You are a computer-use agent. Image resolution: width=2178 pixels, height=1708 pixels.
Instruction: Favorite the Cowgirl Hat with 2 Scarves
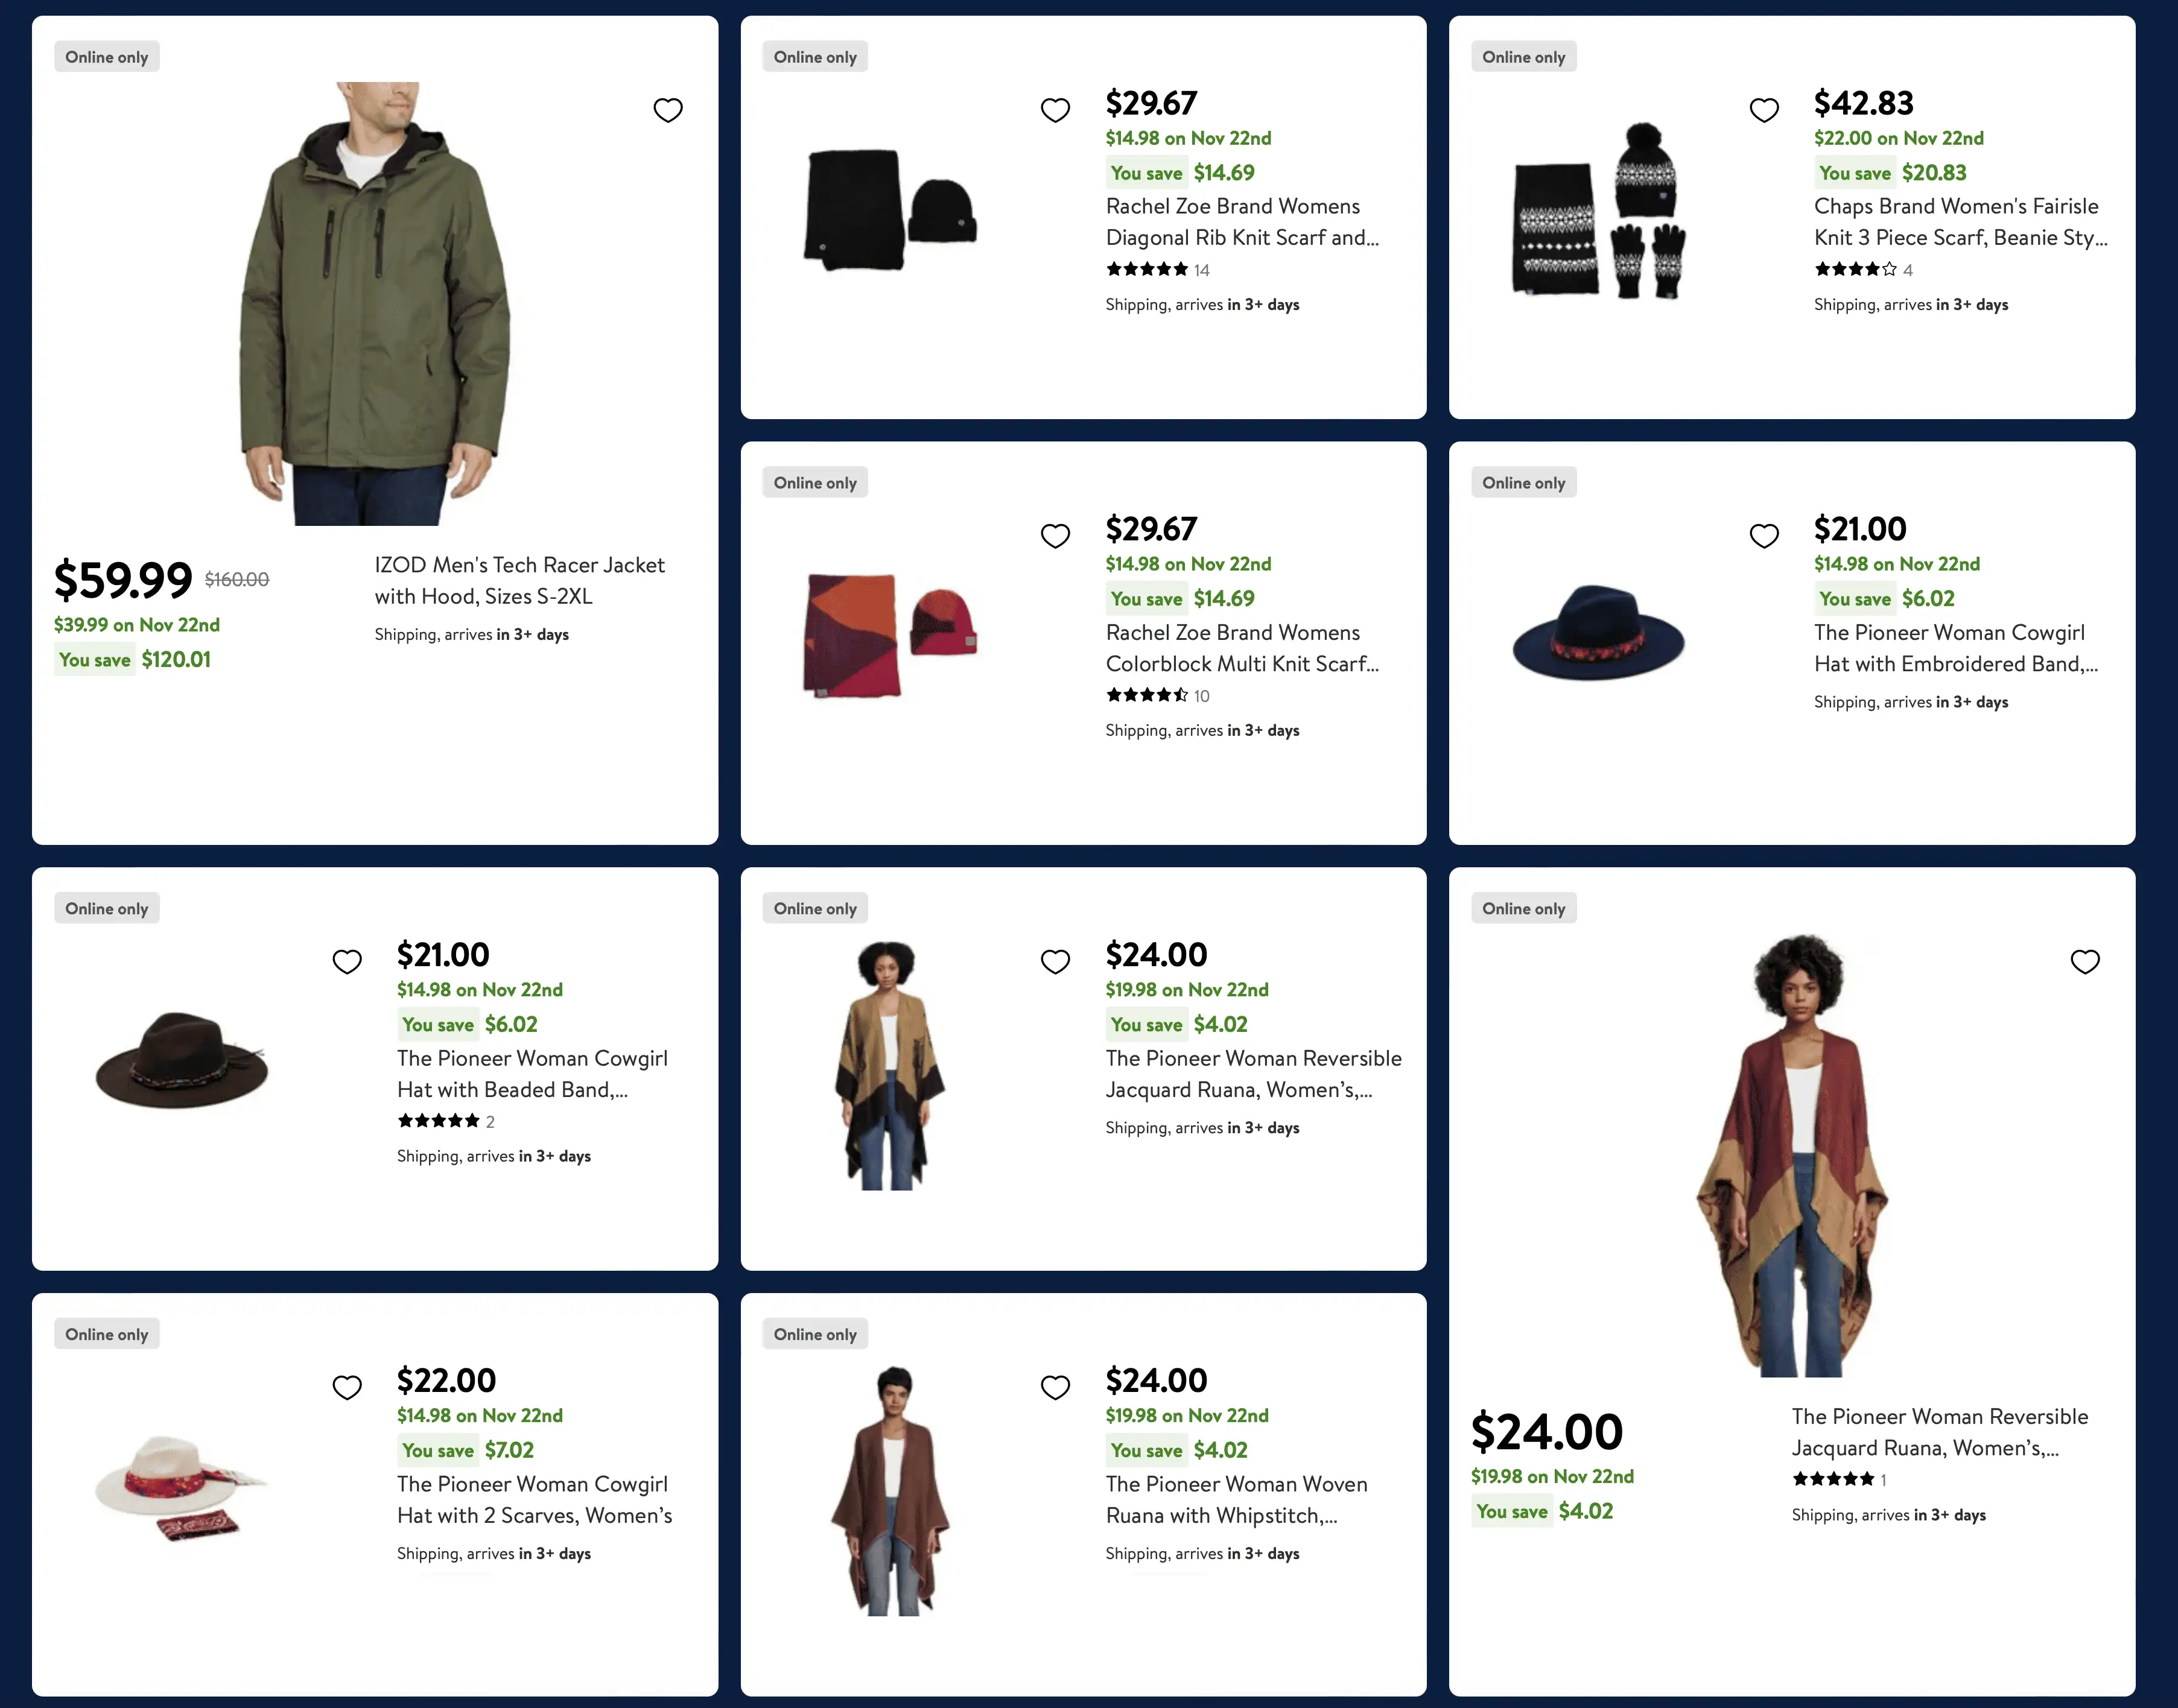click(x=346, y=1388)
